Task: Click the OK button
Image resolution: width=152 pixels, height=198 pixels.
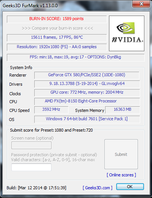Action: point(130,187)
